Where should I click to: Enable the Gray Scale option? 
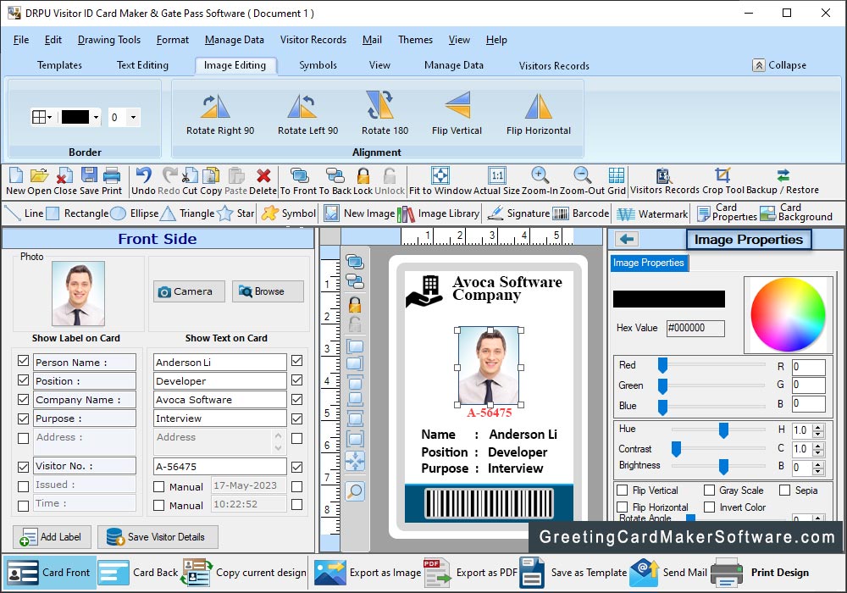[709, 490]
